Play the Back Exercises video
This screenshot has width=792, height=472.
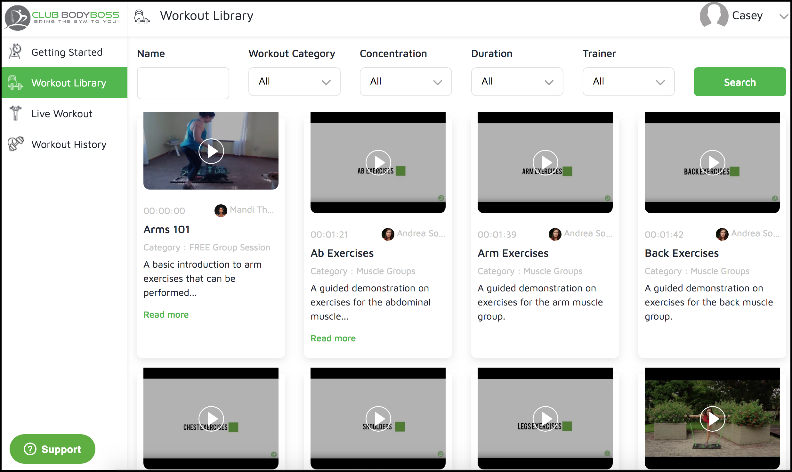pos(712,162)
